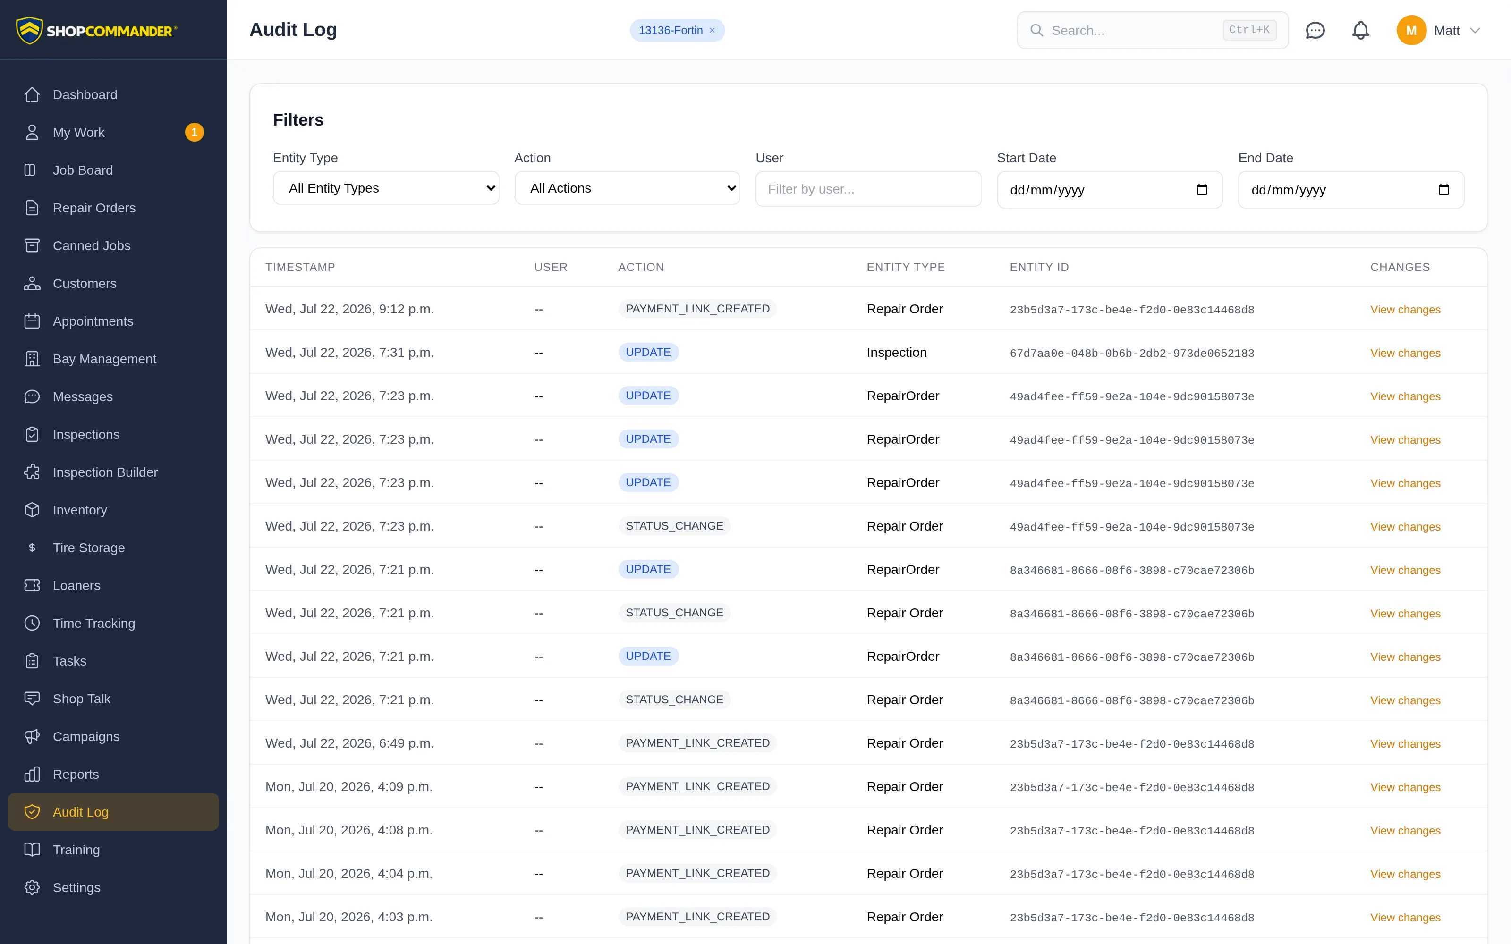1511x944 pixels.
Task: Click the Repair Orders document icon
Action: pos(32,208)
